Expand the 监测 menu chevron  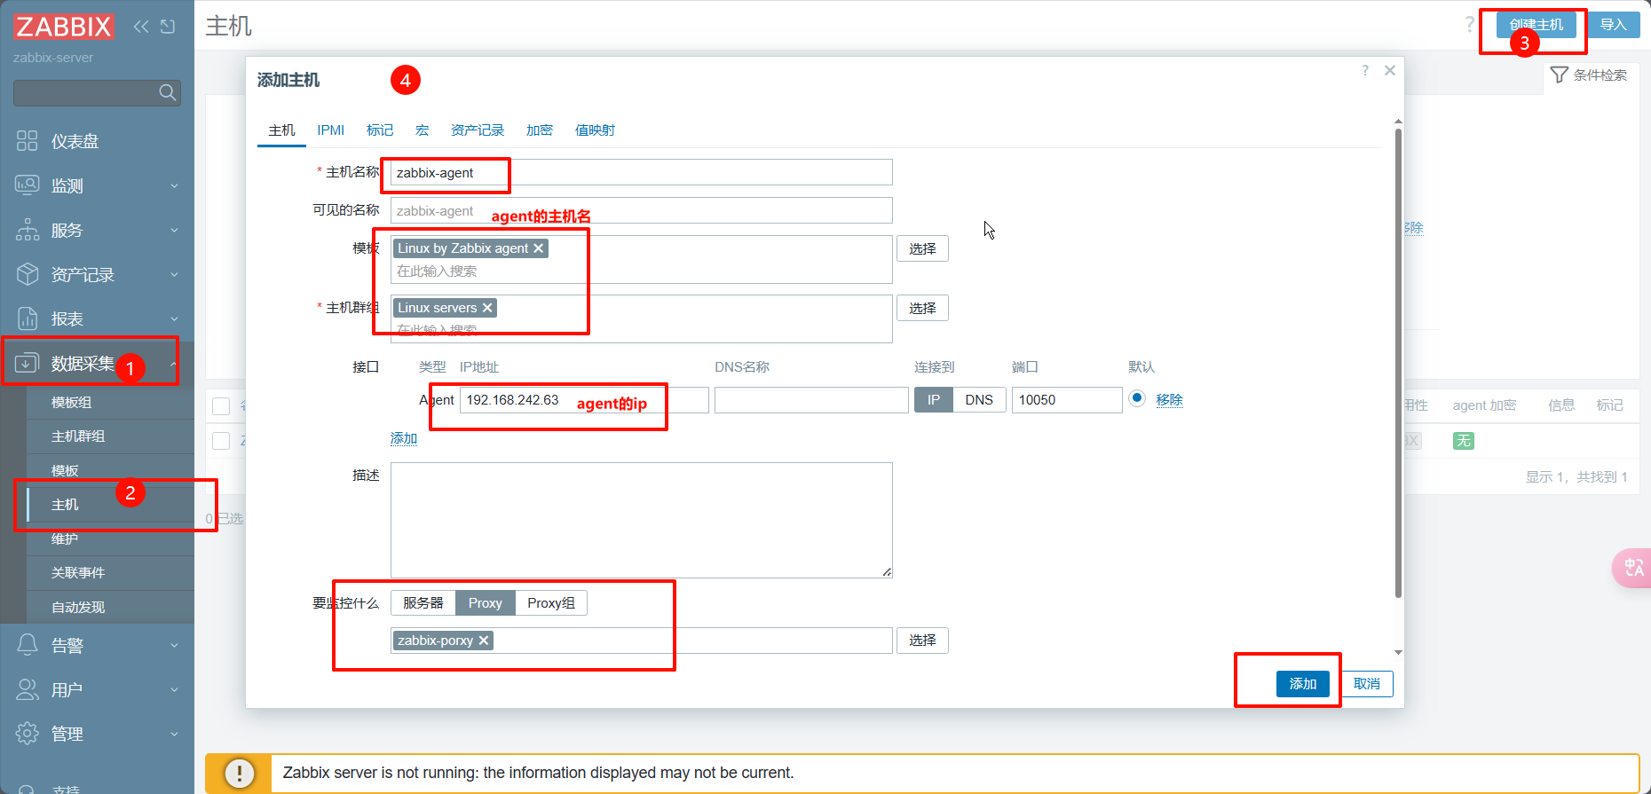(x=174, y=186)
